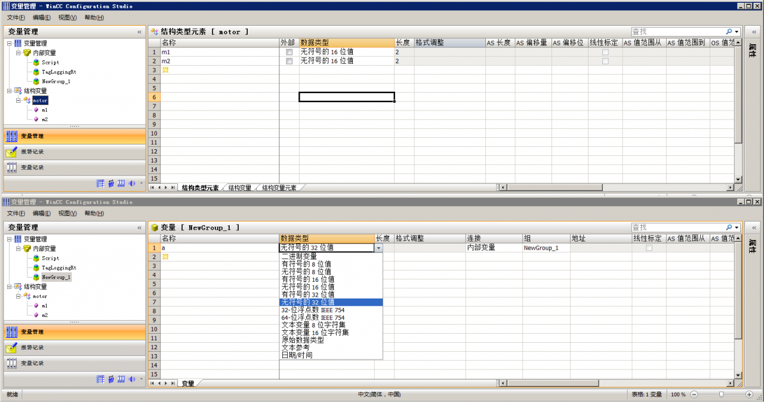
Task: Click the 内部变量 cubes icon in upper window tree
Action: tap(27, 53)
